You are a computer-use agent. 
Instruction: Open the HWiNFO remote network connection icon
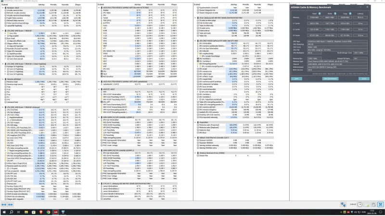click(x=343, y=204)
